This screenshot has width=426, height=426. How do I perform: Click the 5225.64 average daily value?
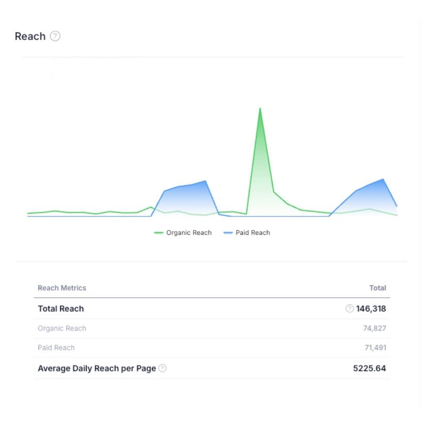click(370, 368)
